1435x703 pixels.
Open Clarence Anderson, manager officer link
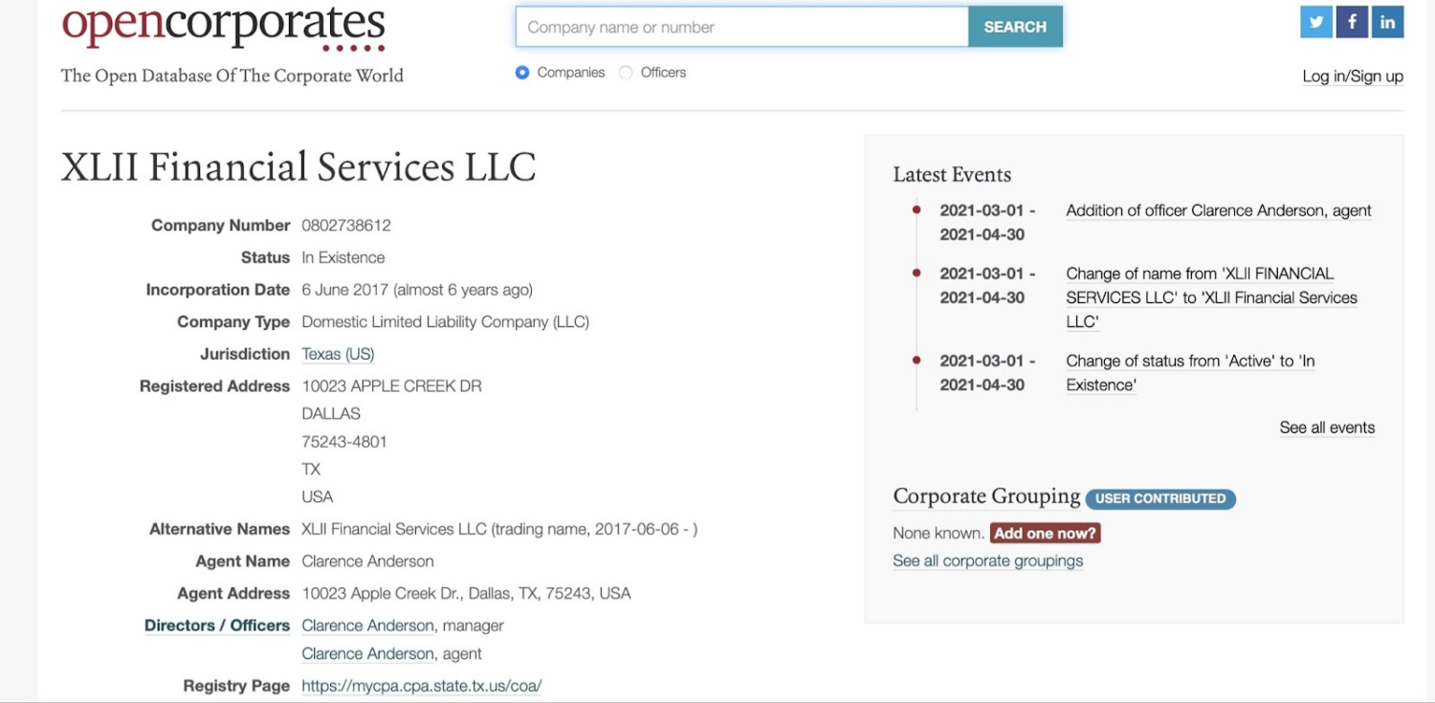point(367,626)
